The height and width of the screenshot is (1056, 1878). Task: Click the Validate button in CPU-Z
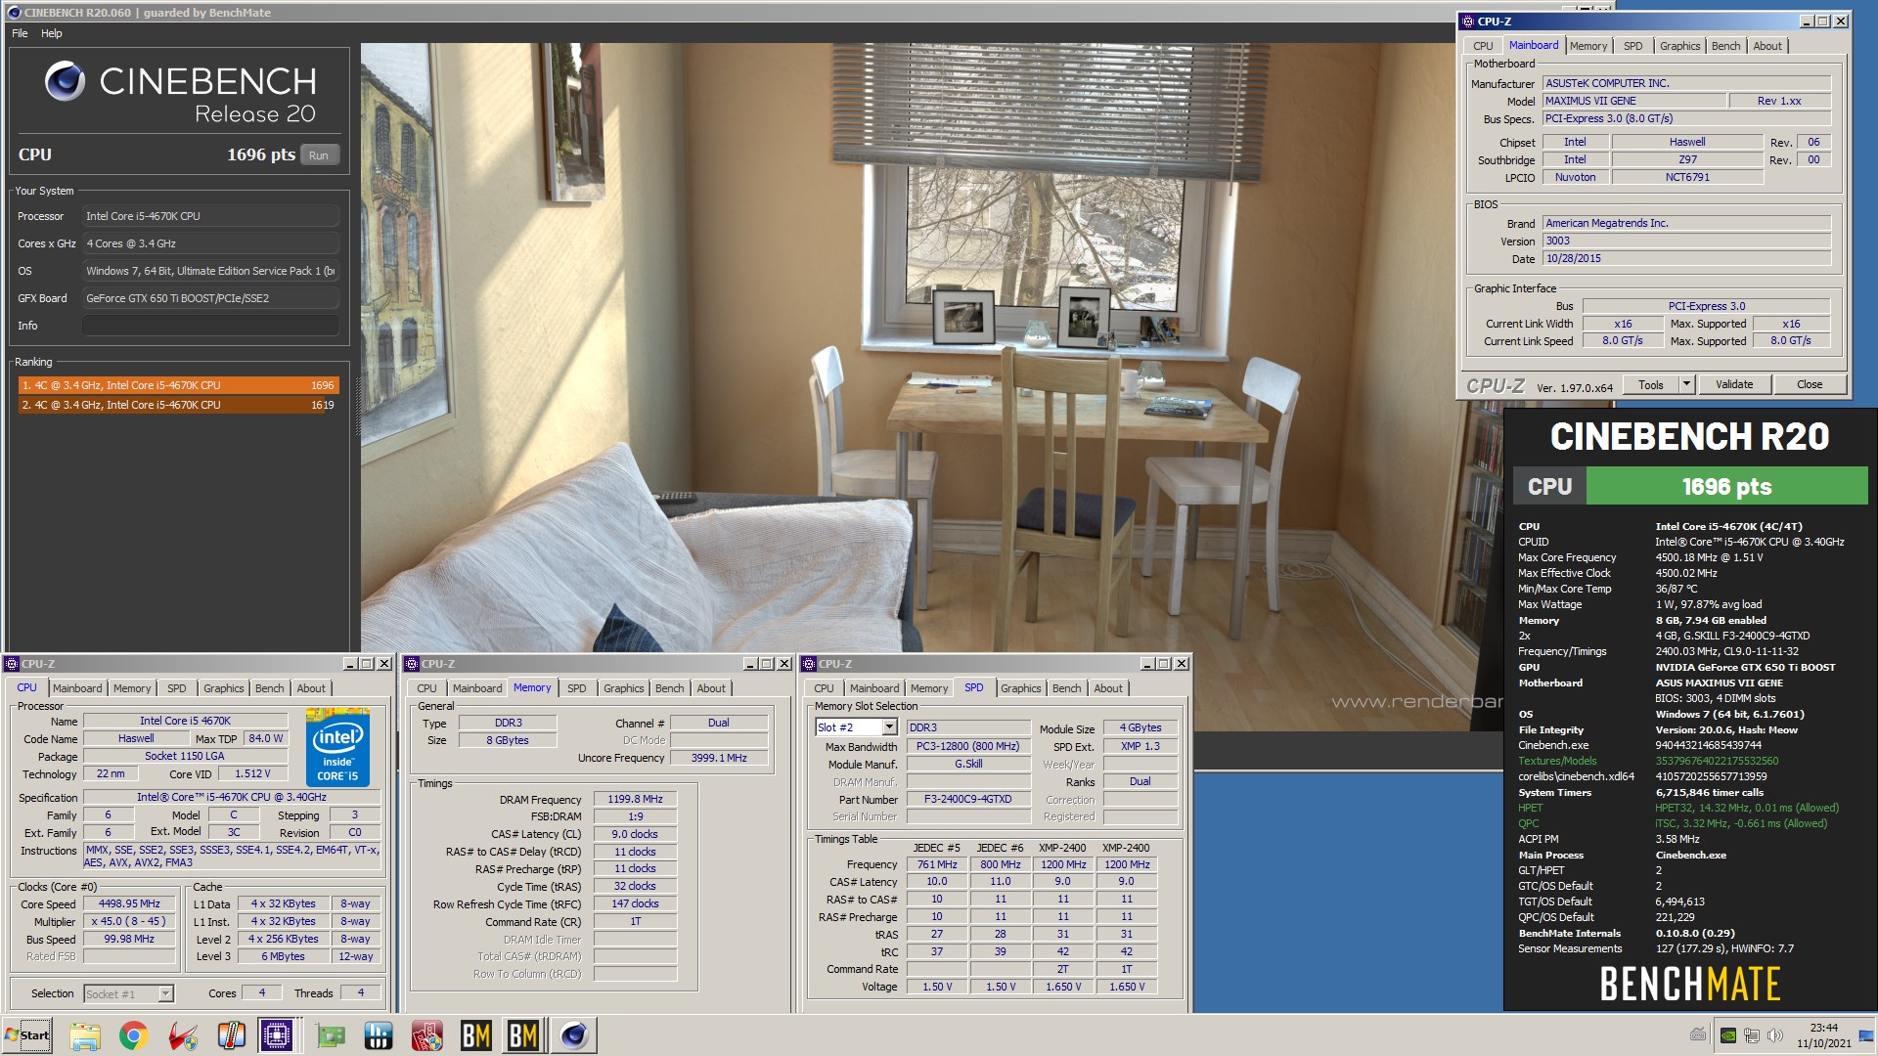coord(1734,384)
